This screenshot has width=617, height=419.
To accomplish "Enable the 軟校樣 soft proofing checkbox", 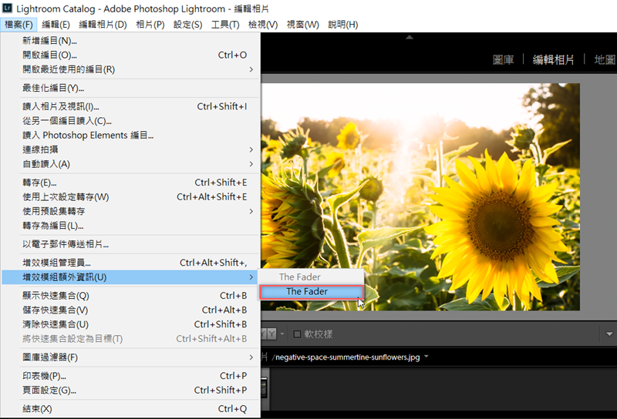I will click(297, 334).
